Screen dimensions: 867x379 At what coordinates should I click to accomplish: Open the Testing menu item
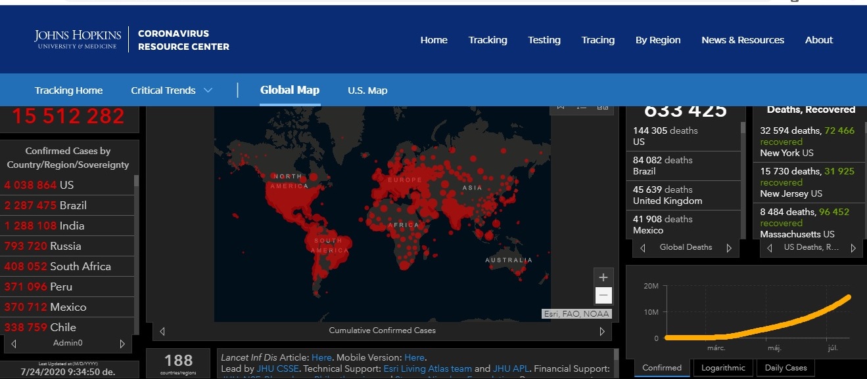point(544,40)
